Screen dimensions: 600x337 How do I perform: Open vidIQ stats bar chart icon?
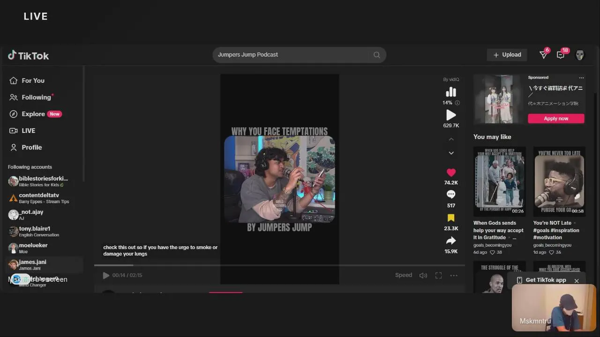click(x=451, y=92)
